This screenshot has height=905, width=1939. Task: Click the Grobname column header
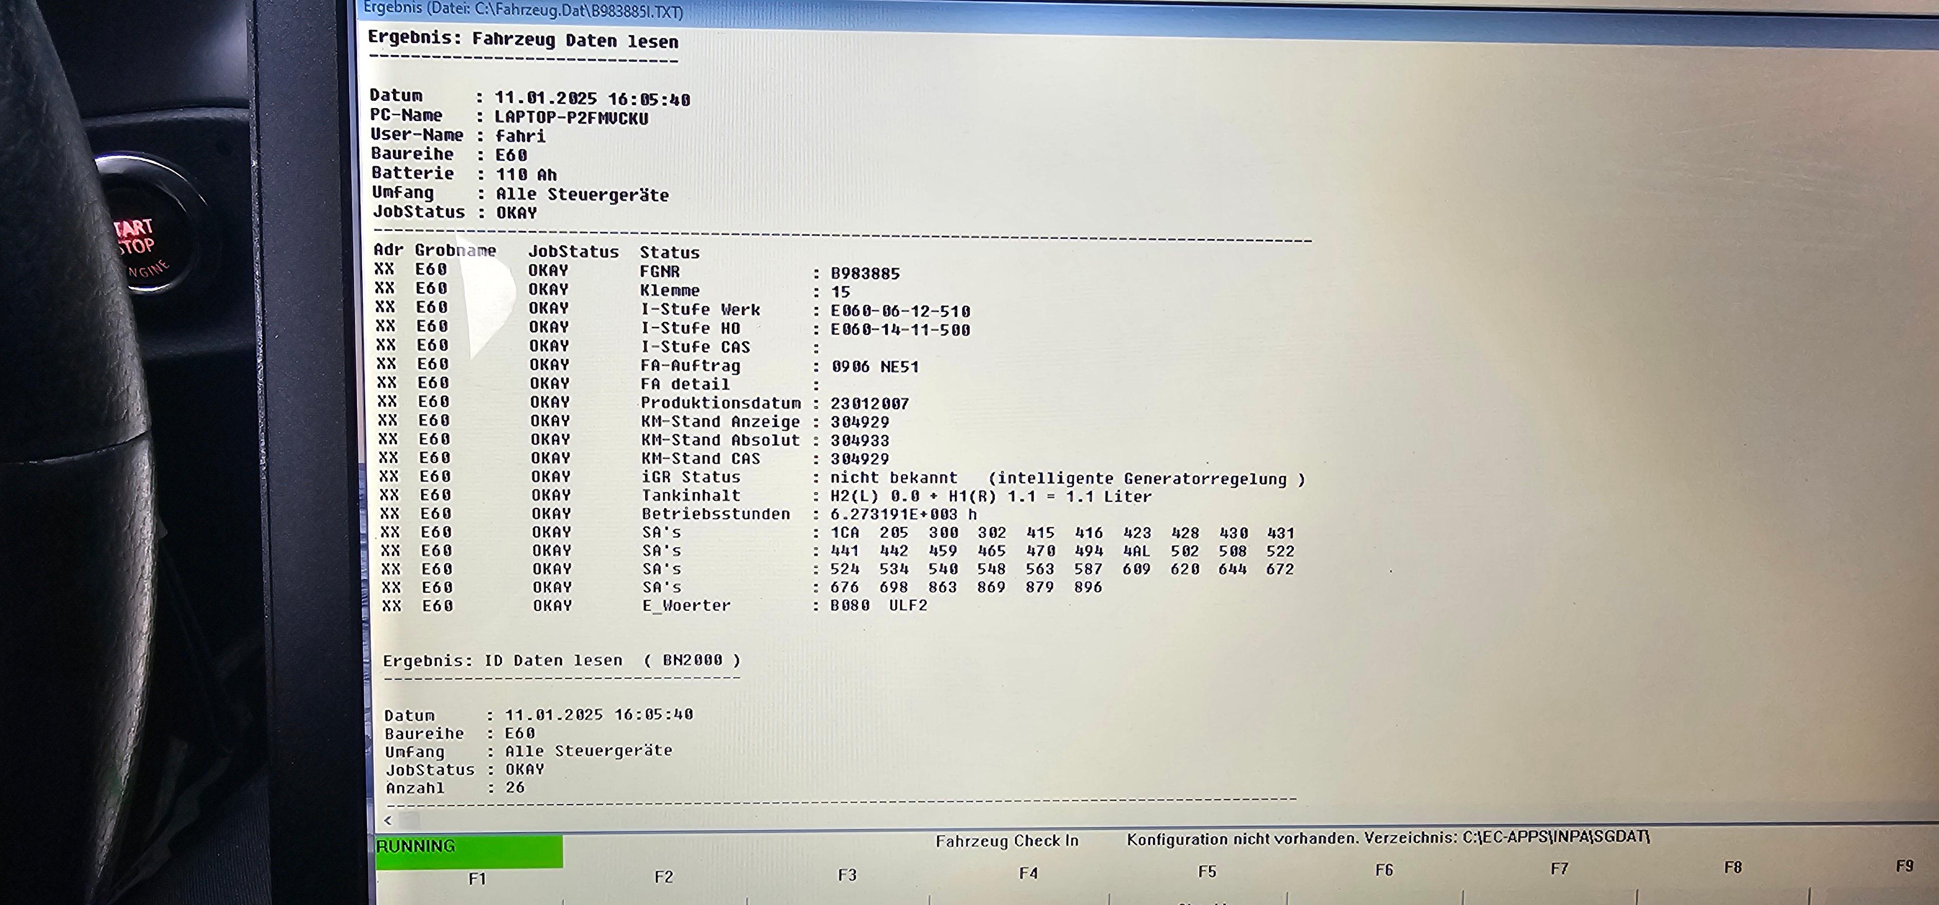click(x=455, y=250)
